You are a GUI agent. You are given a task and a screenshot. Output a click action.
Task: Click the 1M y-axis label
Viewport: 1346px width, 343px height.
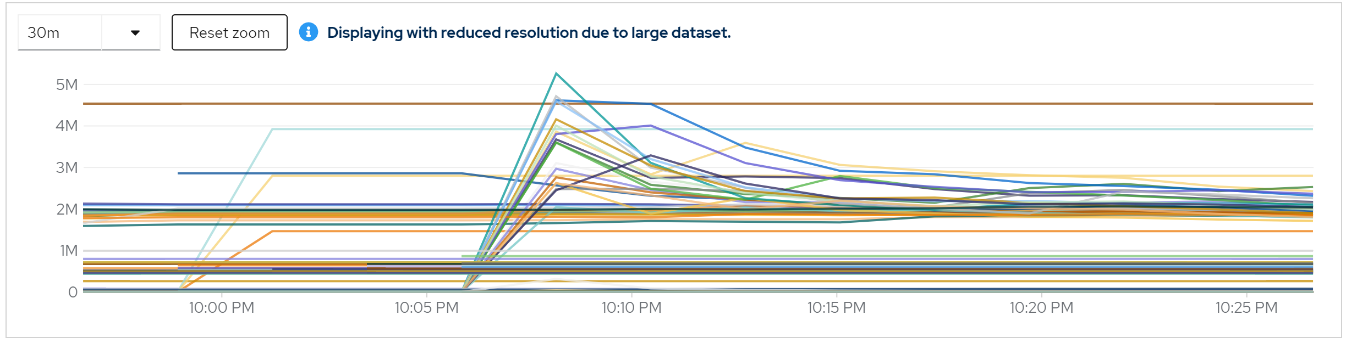(x=68, y=251)
